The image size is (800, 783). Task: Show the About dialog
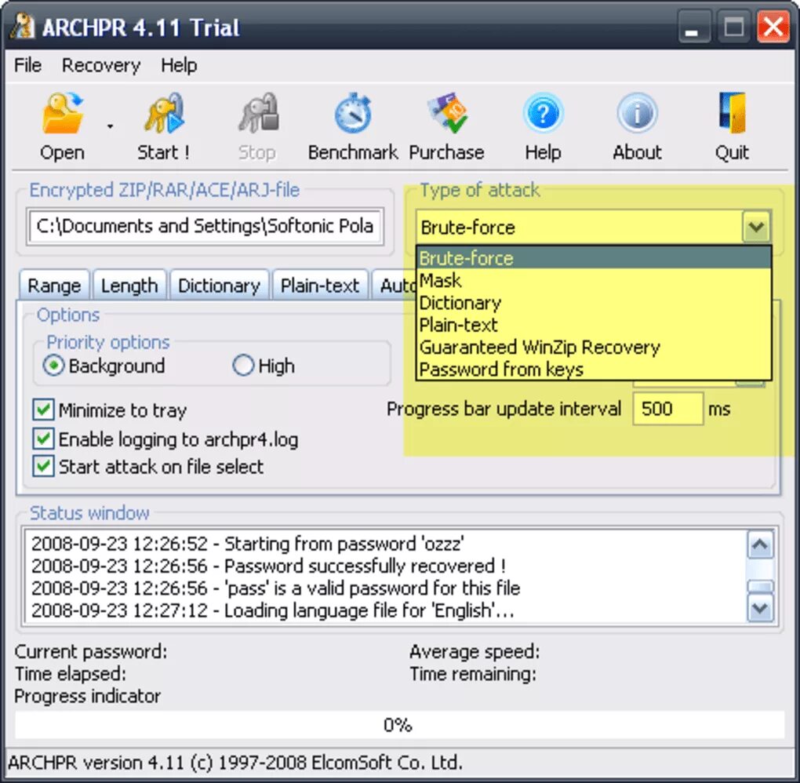point(637,126)
